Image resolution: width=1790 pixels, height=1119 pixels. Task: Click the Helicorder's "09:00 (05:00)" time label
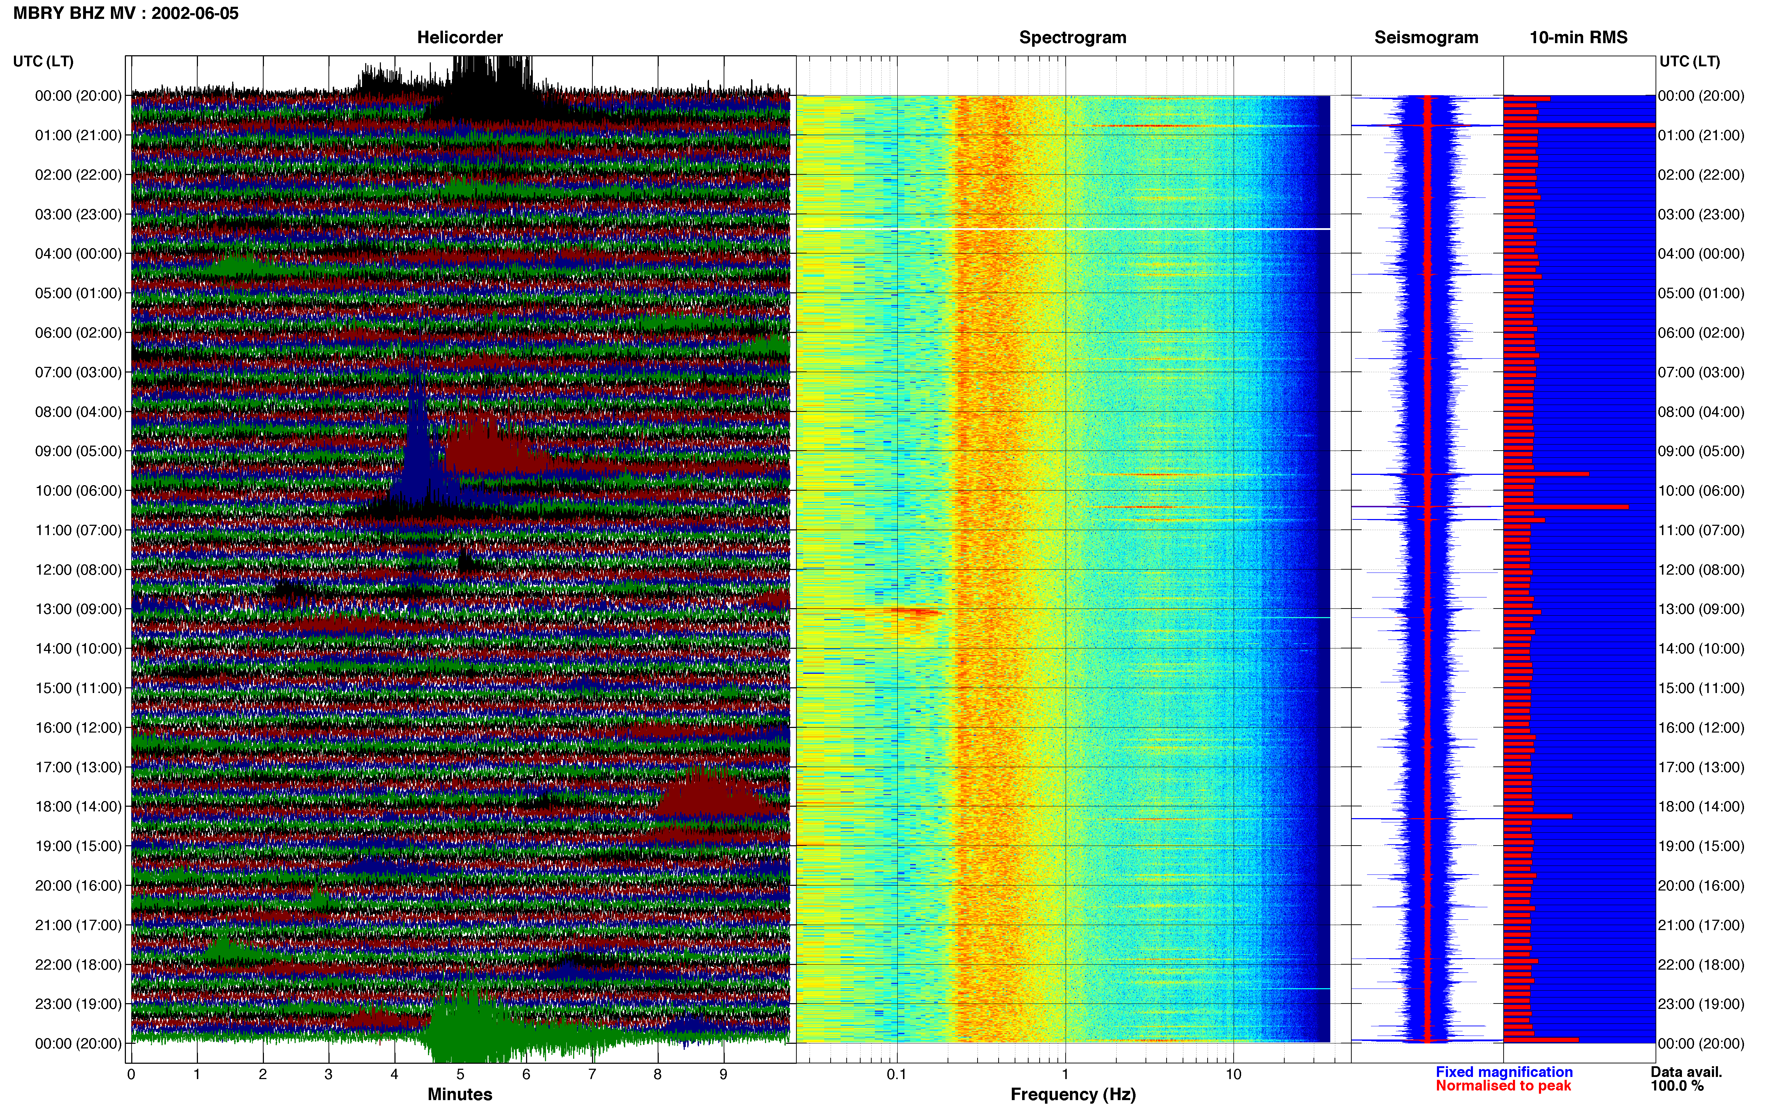point(78,451)
